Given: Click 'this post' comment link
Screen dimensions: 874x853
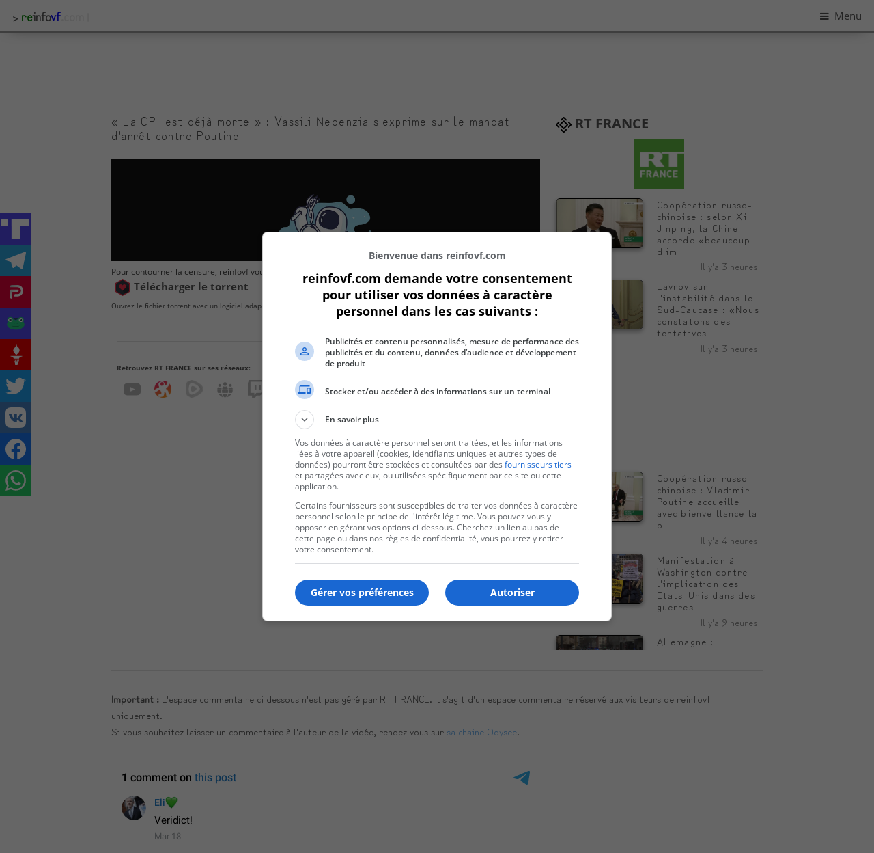Looking at the screenshot, I should click(x=215, y=778).
